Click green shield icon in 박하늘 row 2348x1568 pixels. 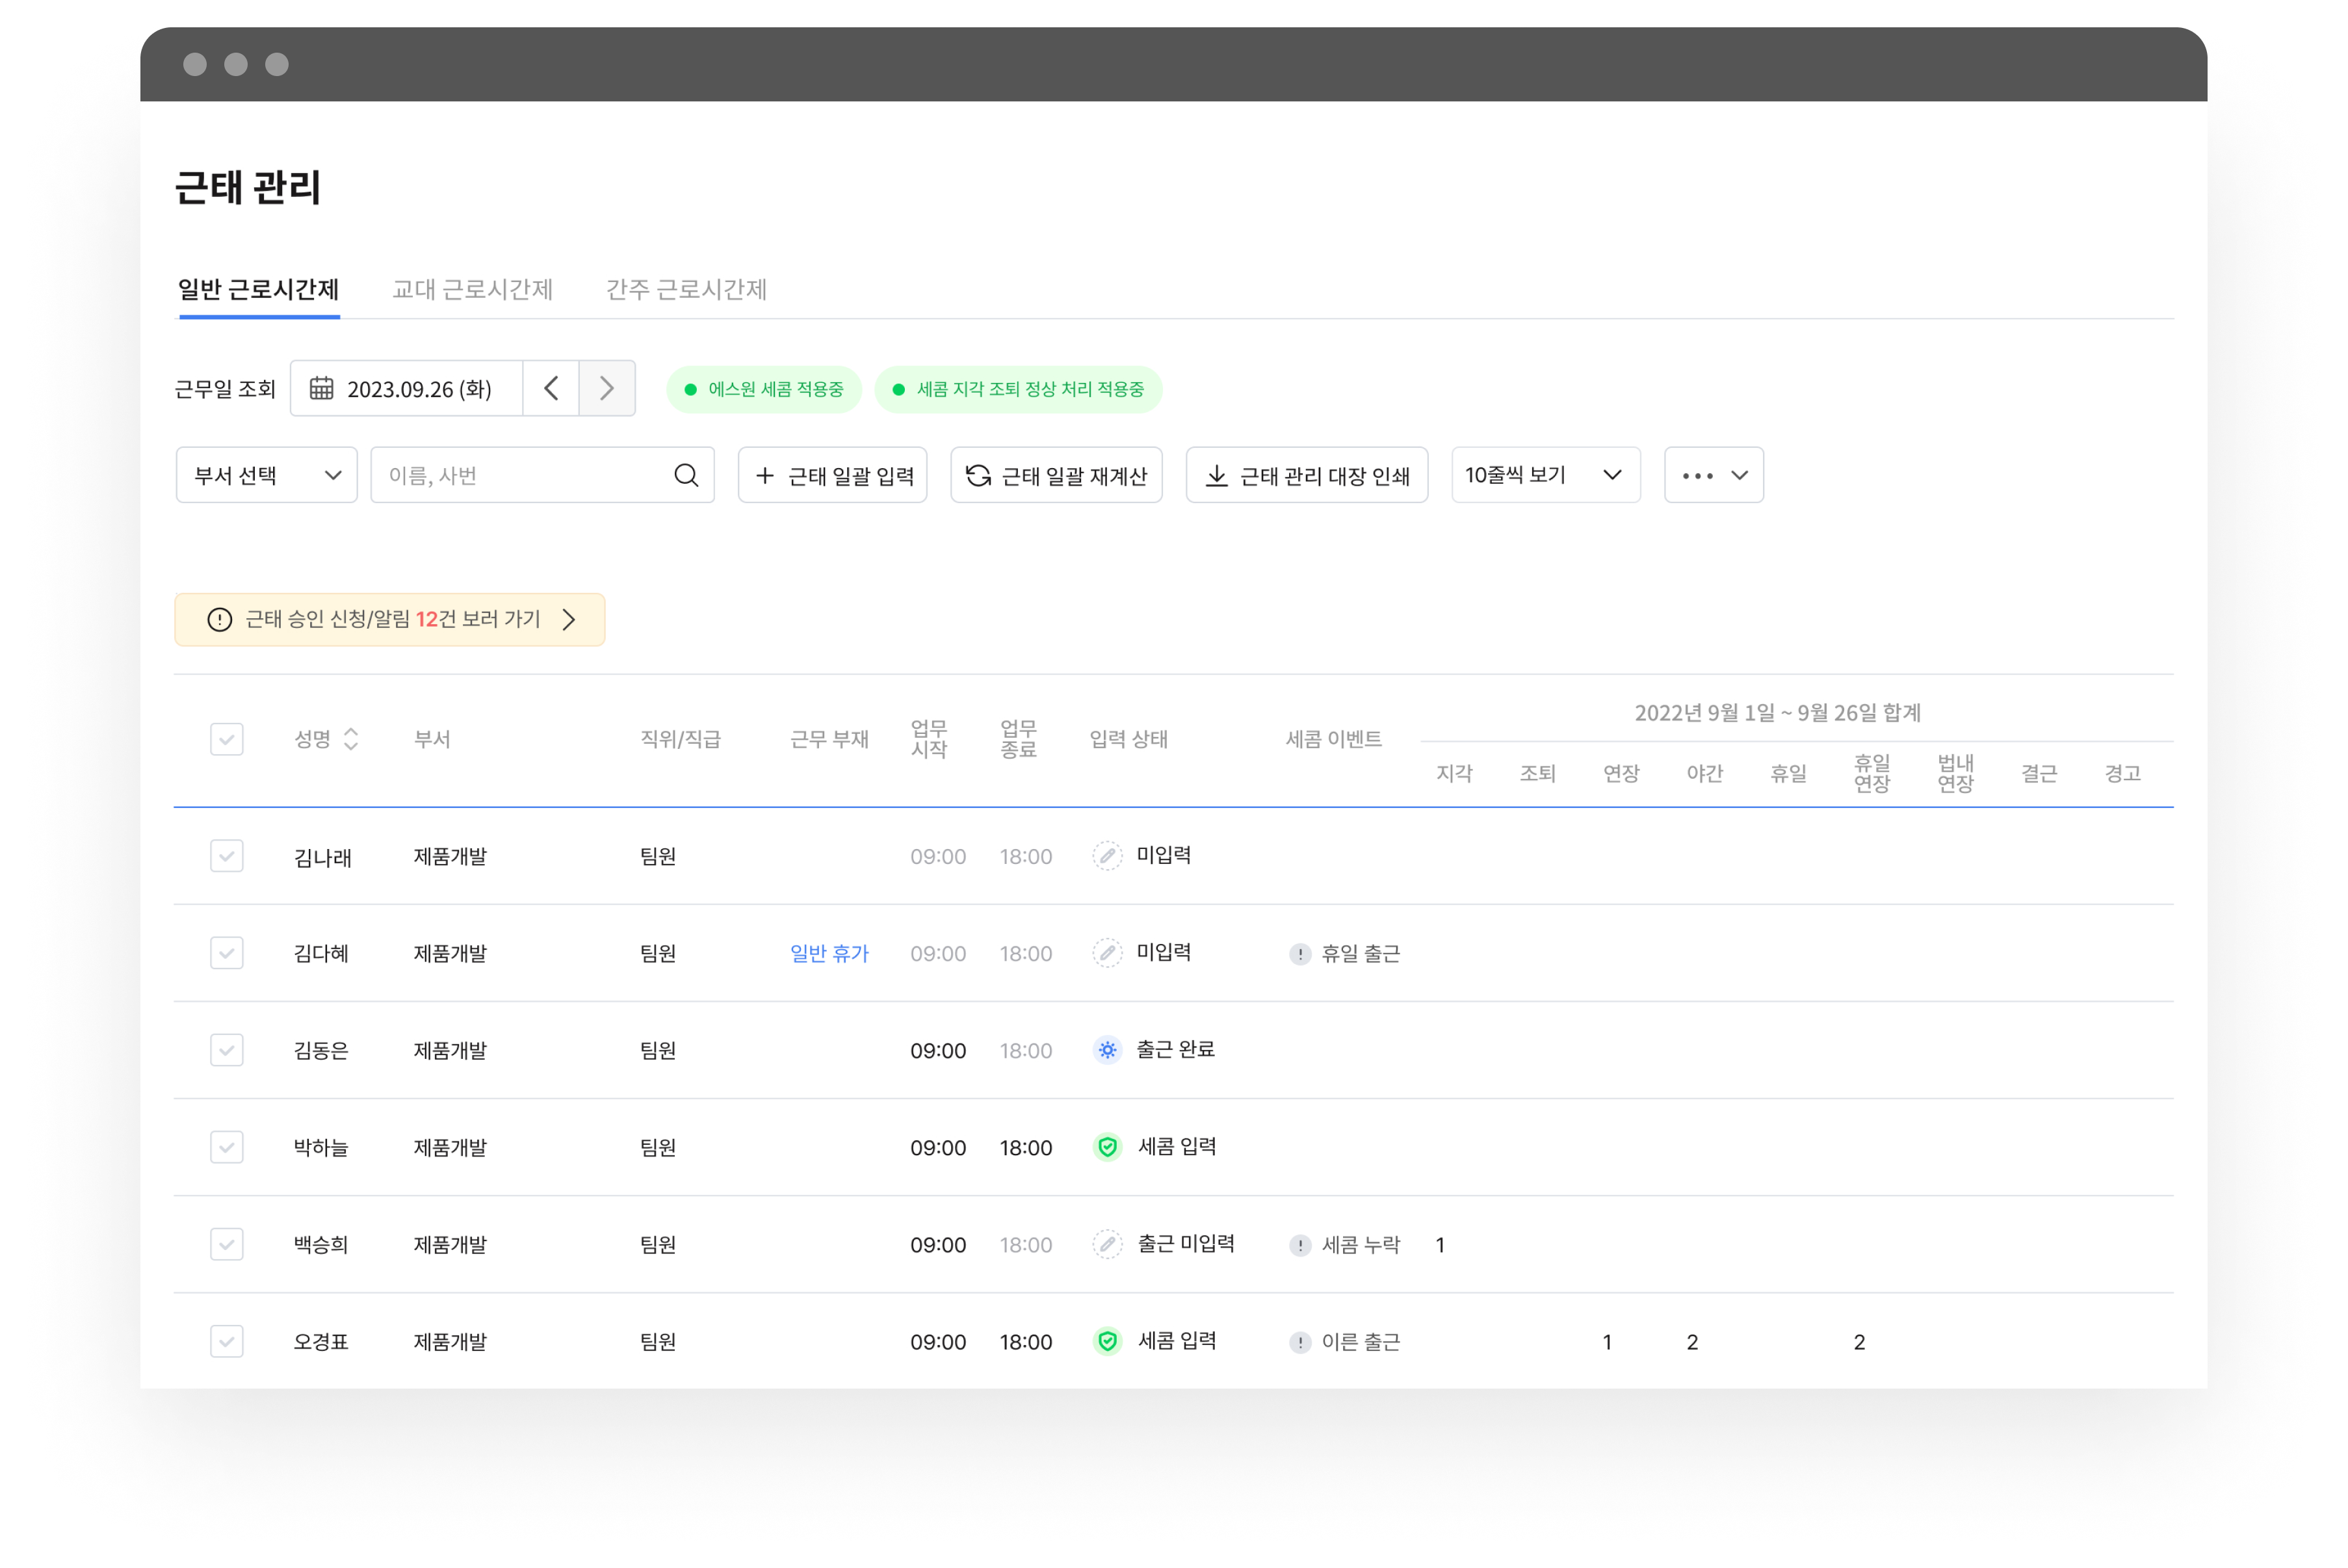[1107, 1147]
